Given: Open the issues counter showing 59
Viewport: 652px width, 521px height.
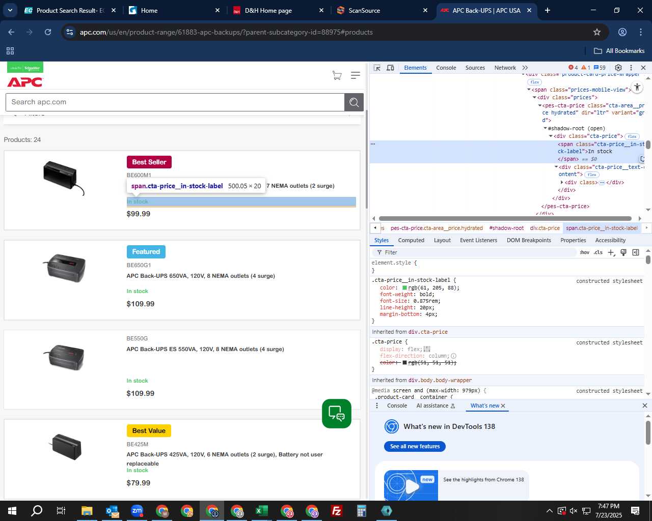Looking at the screenshot, I should [x=600, y=68].
